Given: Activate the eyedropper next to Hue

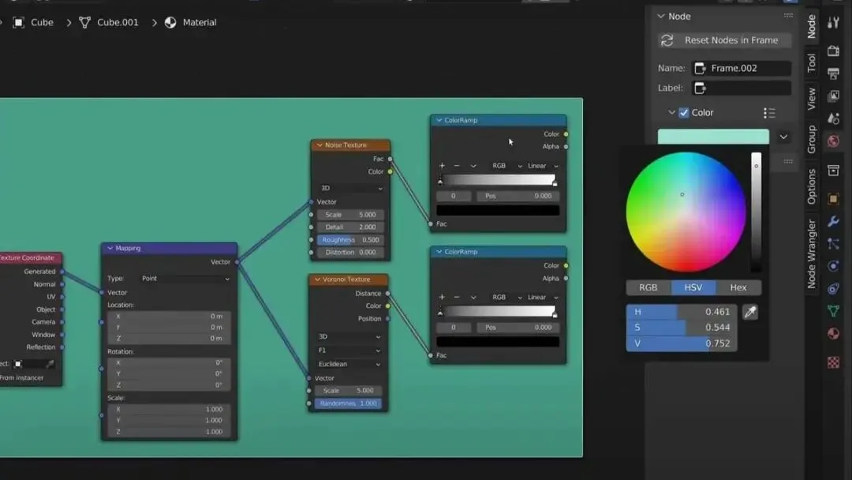Looking at the screenshot, I should coord(750,312).
